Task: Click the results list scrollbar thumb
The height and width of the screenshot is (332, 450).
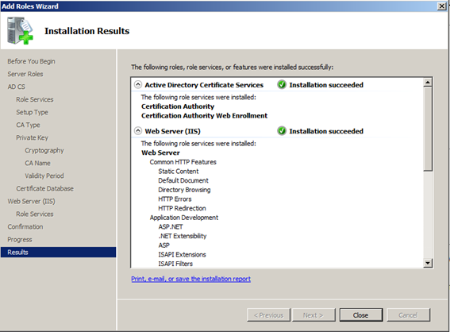Action: (x=428, y=129)
